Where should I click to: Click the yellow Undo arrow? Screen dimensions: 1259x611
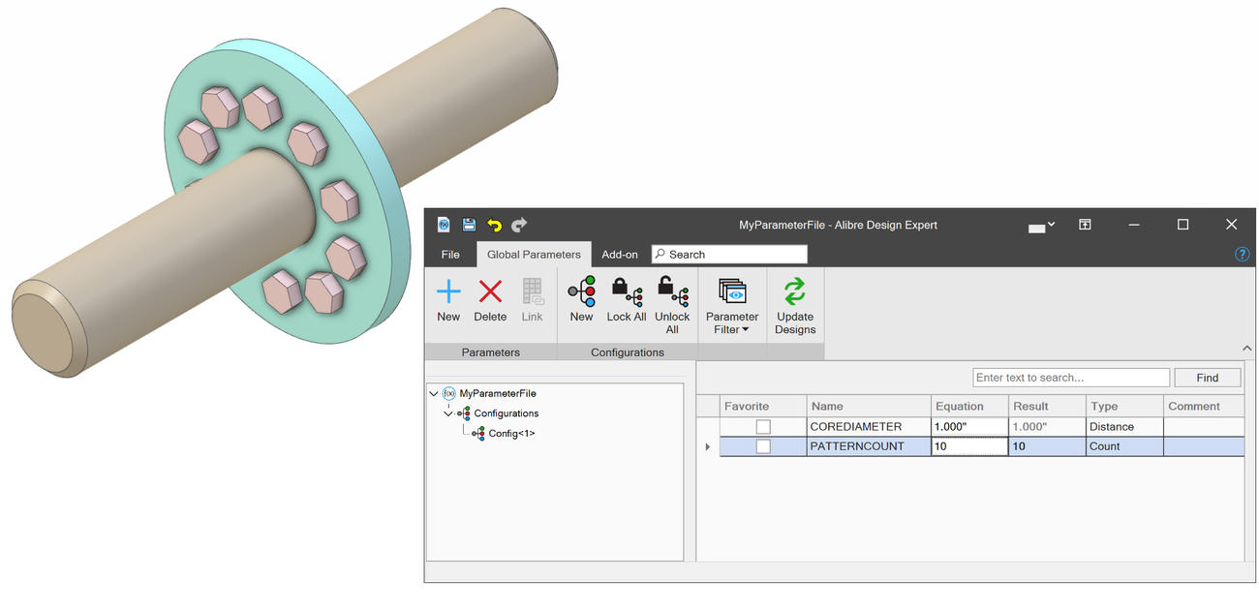tap(494, 225)
